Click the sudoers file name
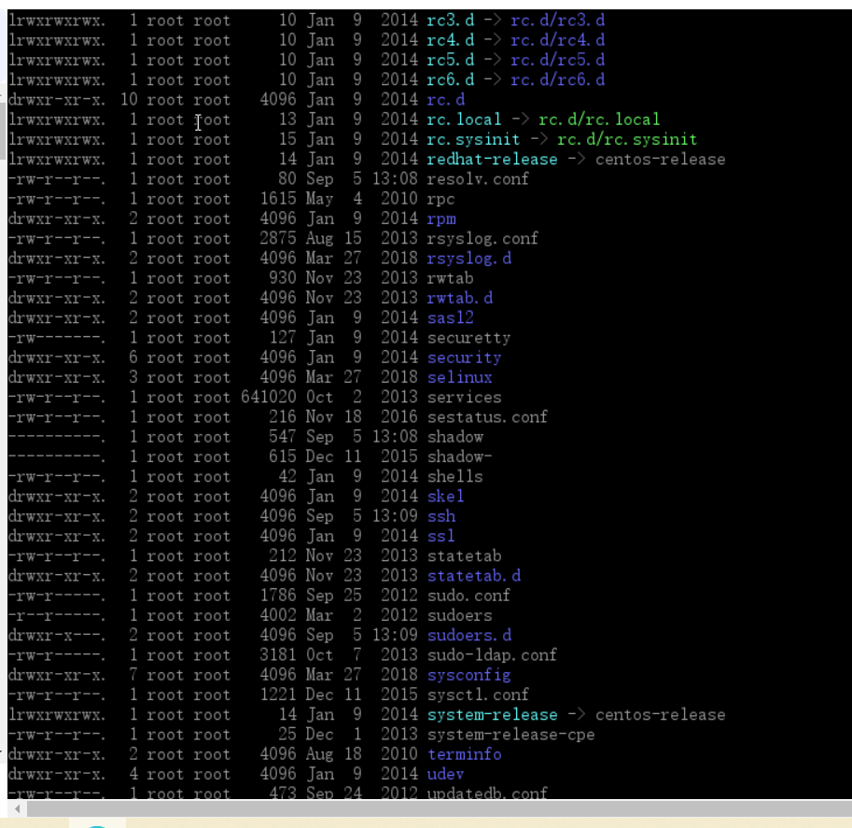 [x=459, y=615]
